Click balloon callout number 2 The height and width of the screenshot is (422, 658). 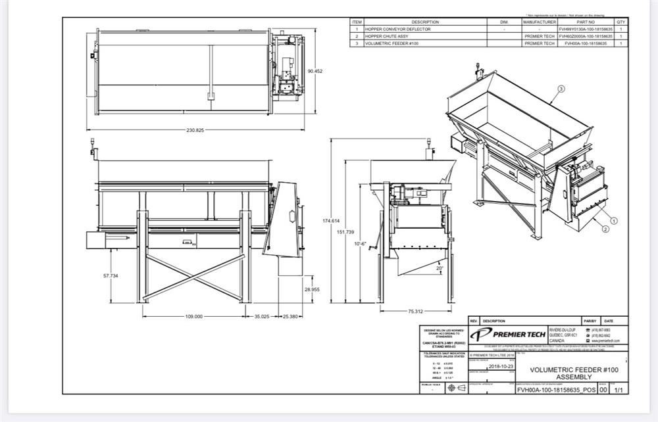[x=605, y=229]
